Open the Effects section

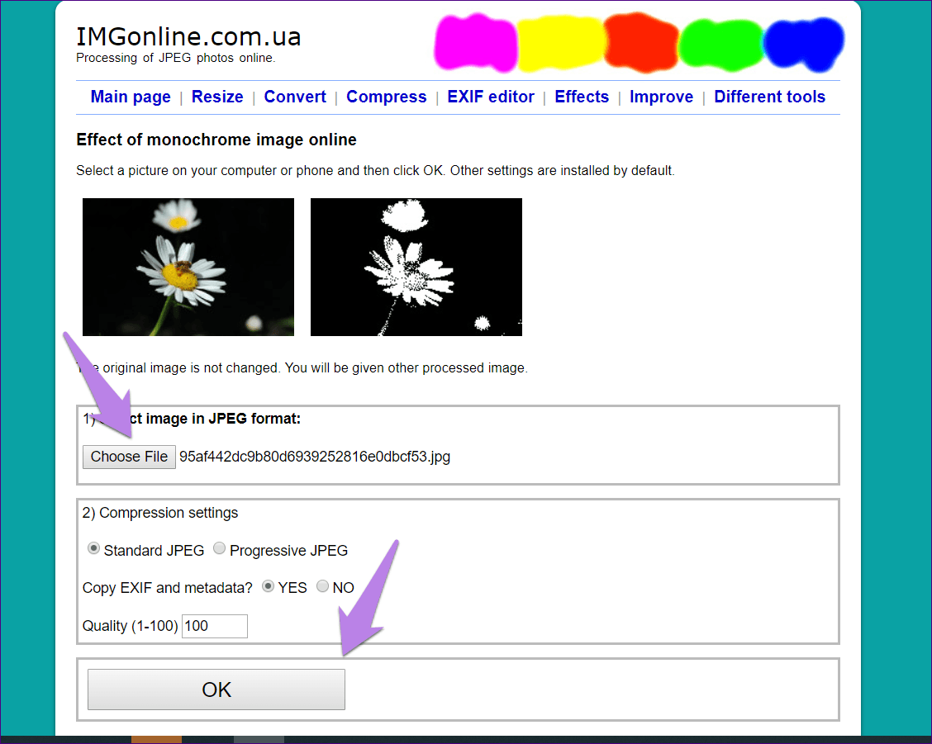582,97
